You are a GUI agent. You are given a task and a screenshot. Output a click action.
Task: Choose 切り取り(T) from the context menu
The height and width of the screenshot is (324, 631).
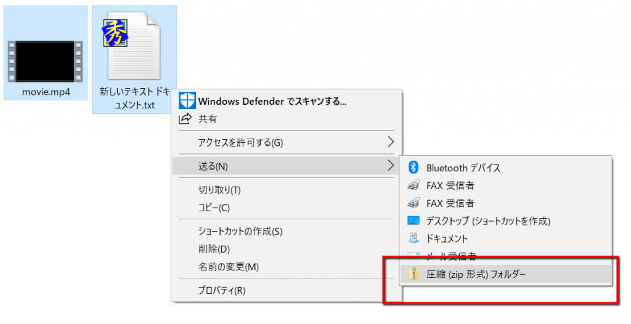pos(219,190)
